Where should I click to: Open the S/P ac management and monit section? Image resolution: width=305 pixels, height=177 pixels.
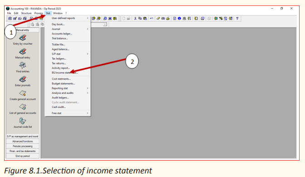[x=23, y=136]
